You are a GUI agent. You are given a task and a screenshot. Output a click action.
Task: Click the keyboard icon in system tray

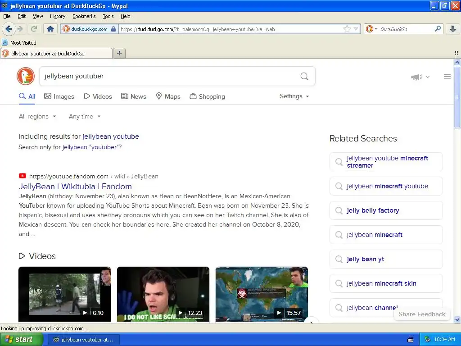pos(411,340)
